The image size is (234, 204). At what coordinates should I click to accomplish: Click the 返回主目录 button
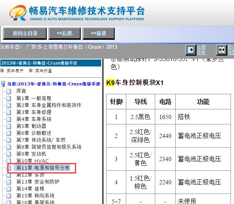(x=25, y=34)
